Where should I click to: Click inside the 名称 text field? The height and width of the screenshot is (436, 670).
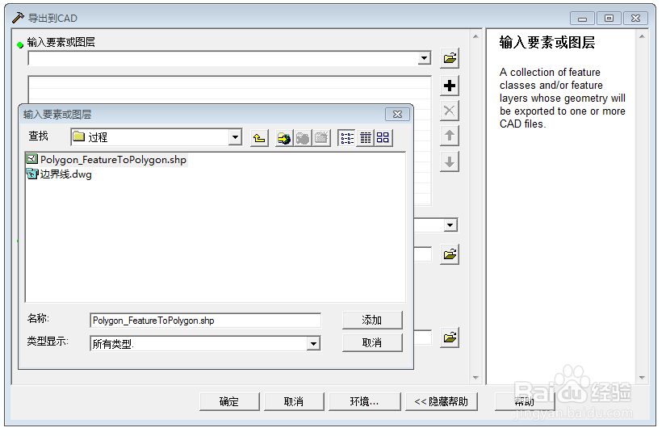point(205,321)
